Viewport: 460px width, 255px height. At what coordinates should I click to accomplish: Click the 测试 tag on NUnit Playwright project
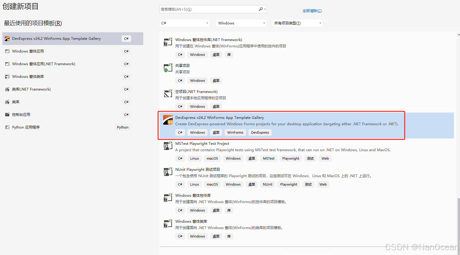[308, 184]
